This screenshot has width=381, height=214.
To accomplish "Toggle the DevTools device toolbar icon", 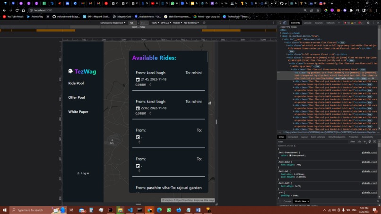I will pos(285,23).
